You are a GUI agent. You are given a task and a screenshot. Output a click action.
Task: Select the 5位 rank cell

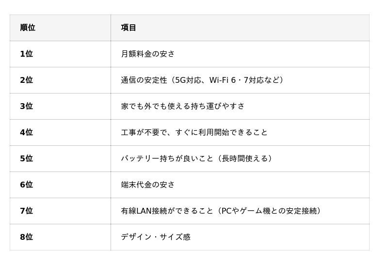click(x=26, y=158)
